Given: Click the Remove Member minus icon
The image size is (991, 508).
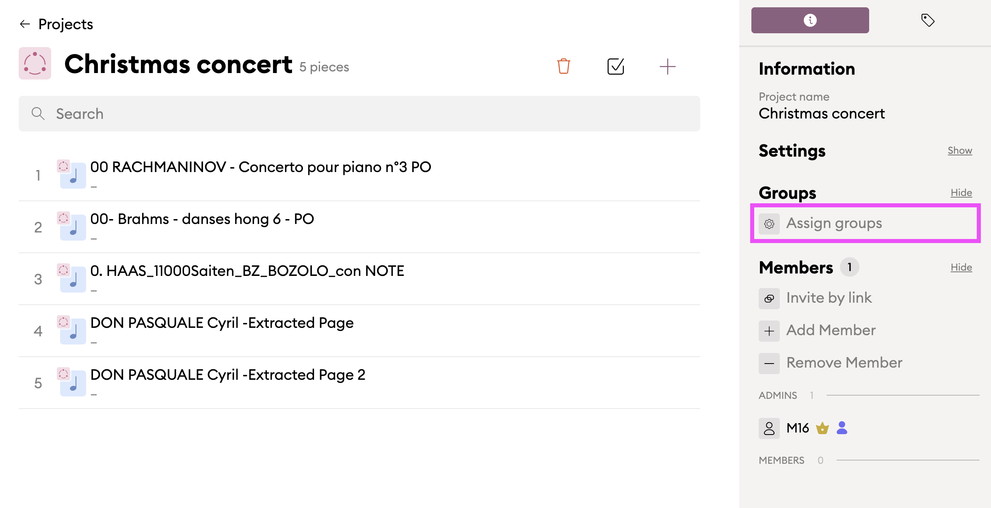Looking at the screenshot, I should (x=769, y=364).
